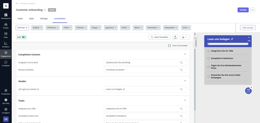Select radio for Komplette Produkttour task

pos(209,59)
